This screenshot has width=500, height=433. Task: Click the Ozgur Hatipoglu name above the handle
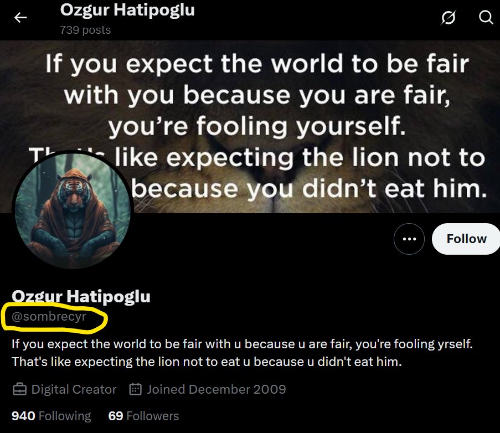(81, 297)
